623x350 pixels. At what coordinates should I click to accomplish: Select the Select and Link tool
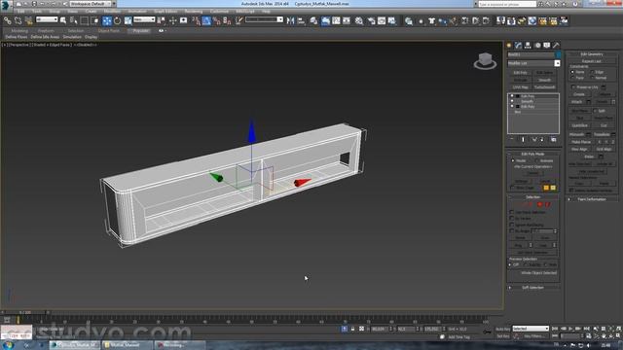(x=8, y=20)
